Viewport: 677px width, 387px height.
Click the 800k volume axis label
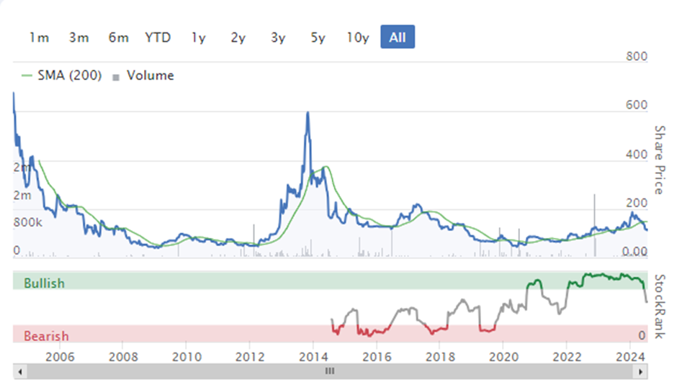27,222
